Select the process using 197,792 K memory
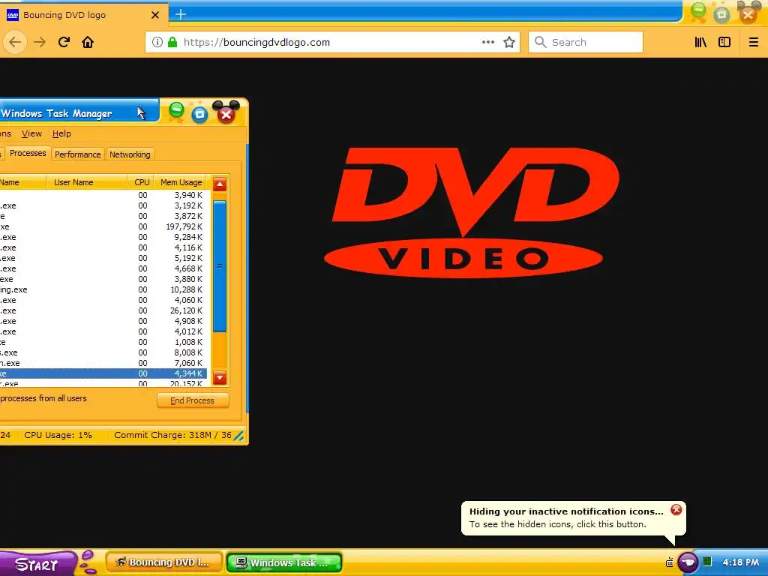 (x=103, y=226)
